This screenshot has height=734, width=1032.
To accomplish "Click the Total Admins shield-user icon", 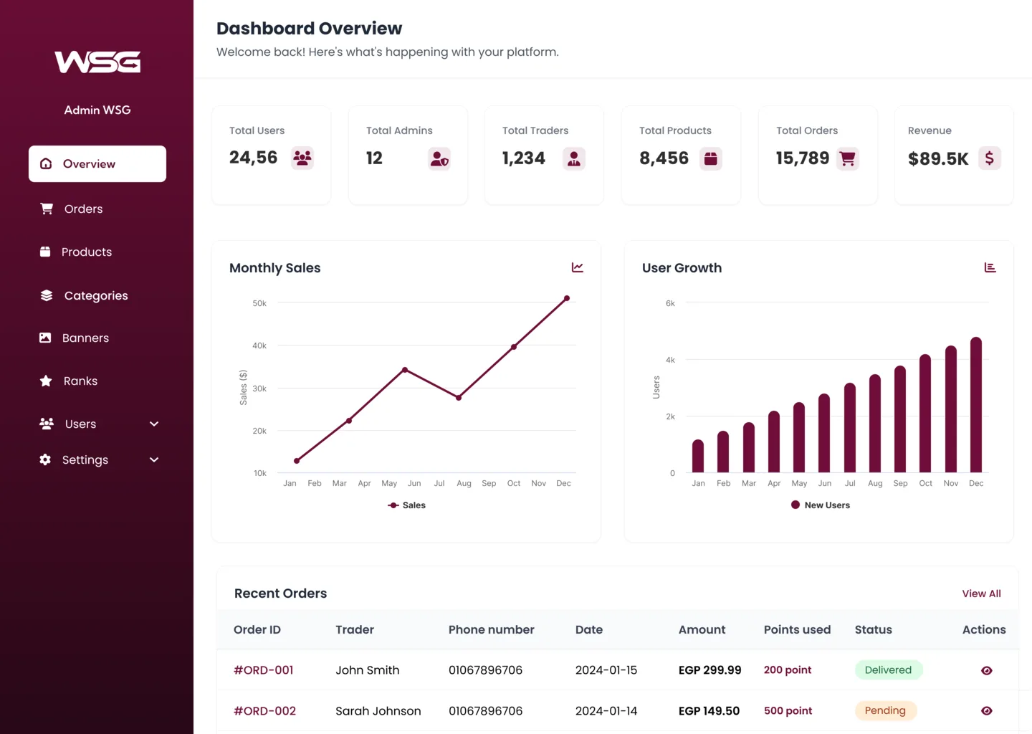I will tap(439, 158).
